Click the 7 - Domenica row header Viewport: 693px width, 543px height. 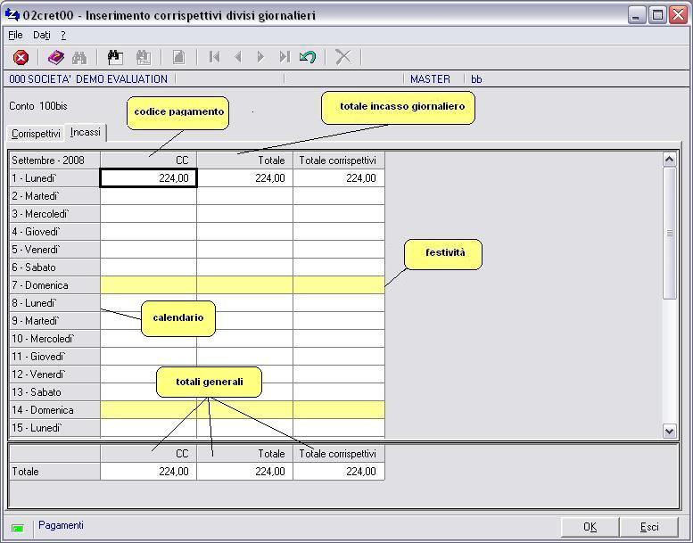pyautogui.click(x=54, y=285)
